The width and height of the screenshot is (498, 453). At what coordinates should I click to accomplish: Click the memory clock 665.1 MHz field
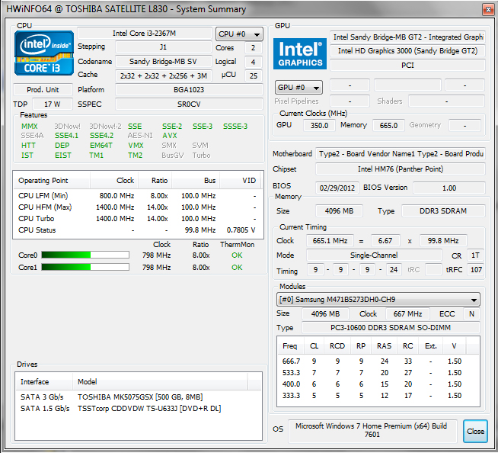(330, 241)
